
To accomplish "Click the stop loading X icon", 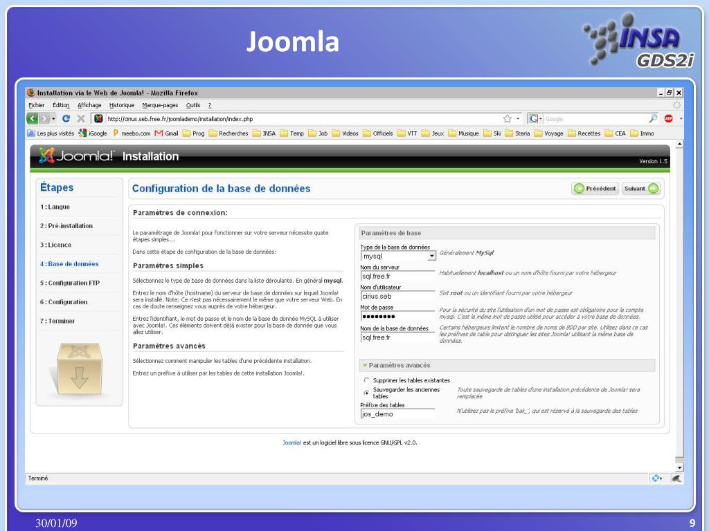I will (x=81, y=119).
